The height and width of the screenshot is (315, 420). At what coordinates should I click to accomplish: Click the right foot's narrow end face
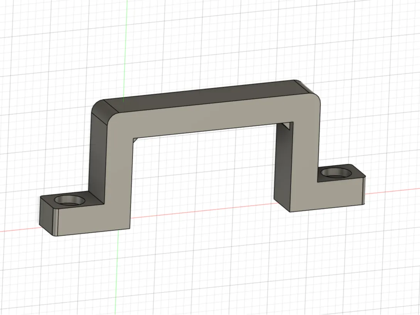(x=364, y=192)
